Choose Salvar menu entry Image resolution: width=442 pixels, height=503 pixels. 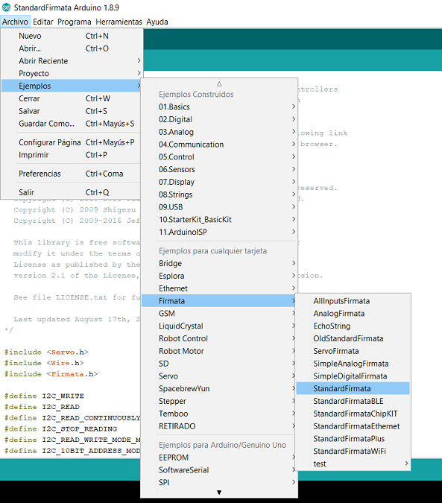72,111
